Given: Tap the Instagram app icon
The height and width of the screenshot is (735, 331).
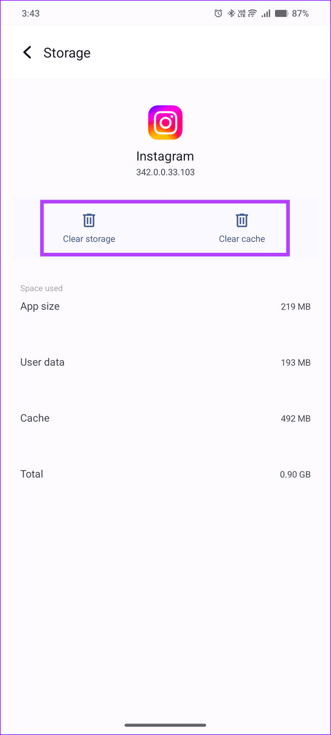Looking at the screenshot, I should coord(165,121).
